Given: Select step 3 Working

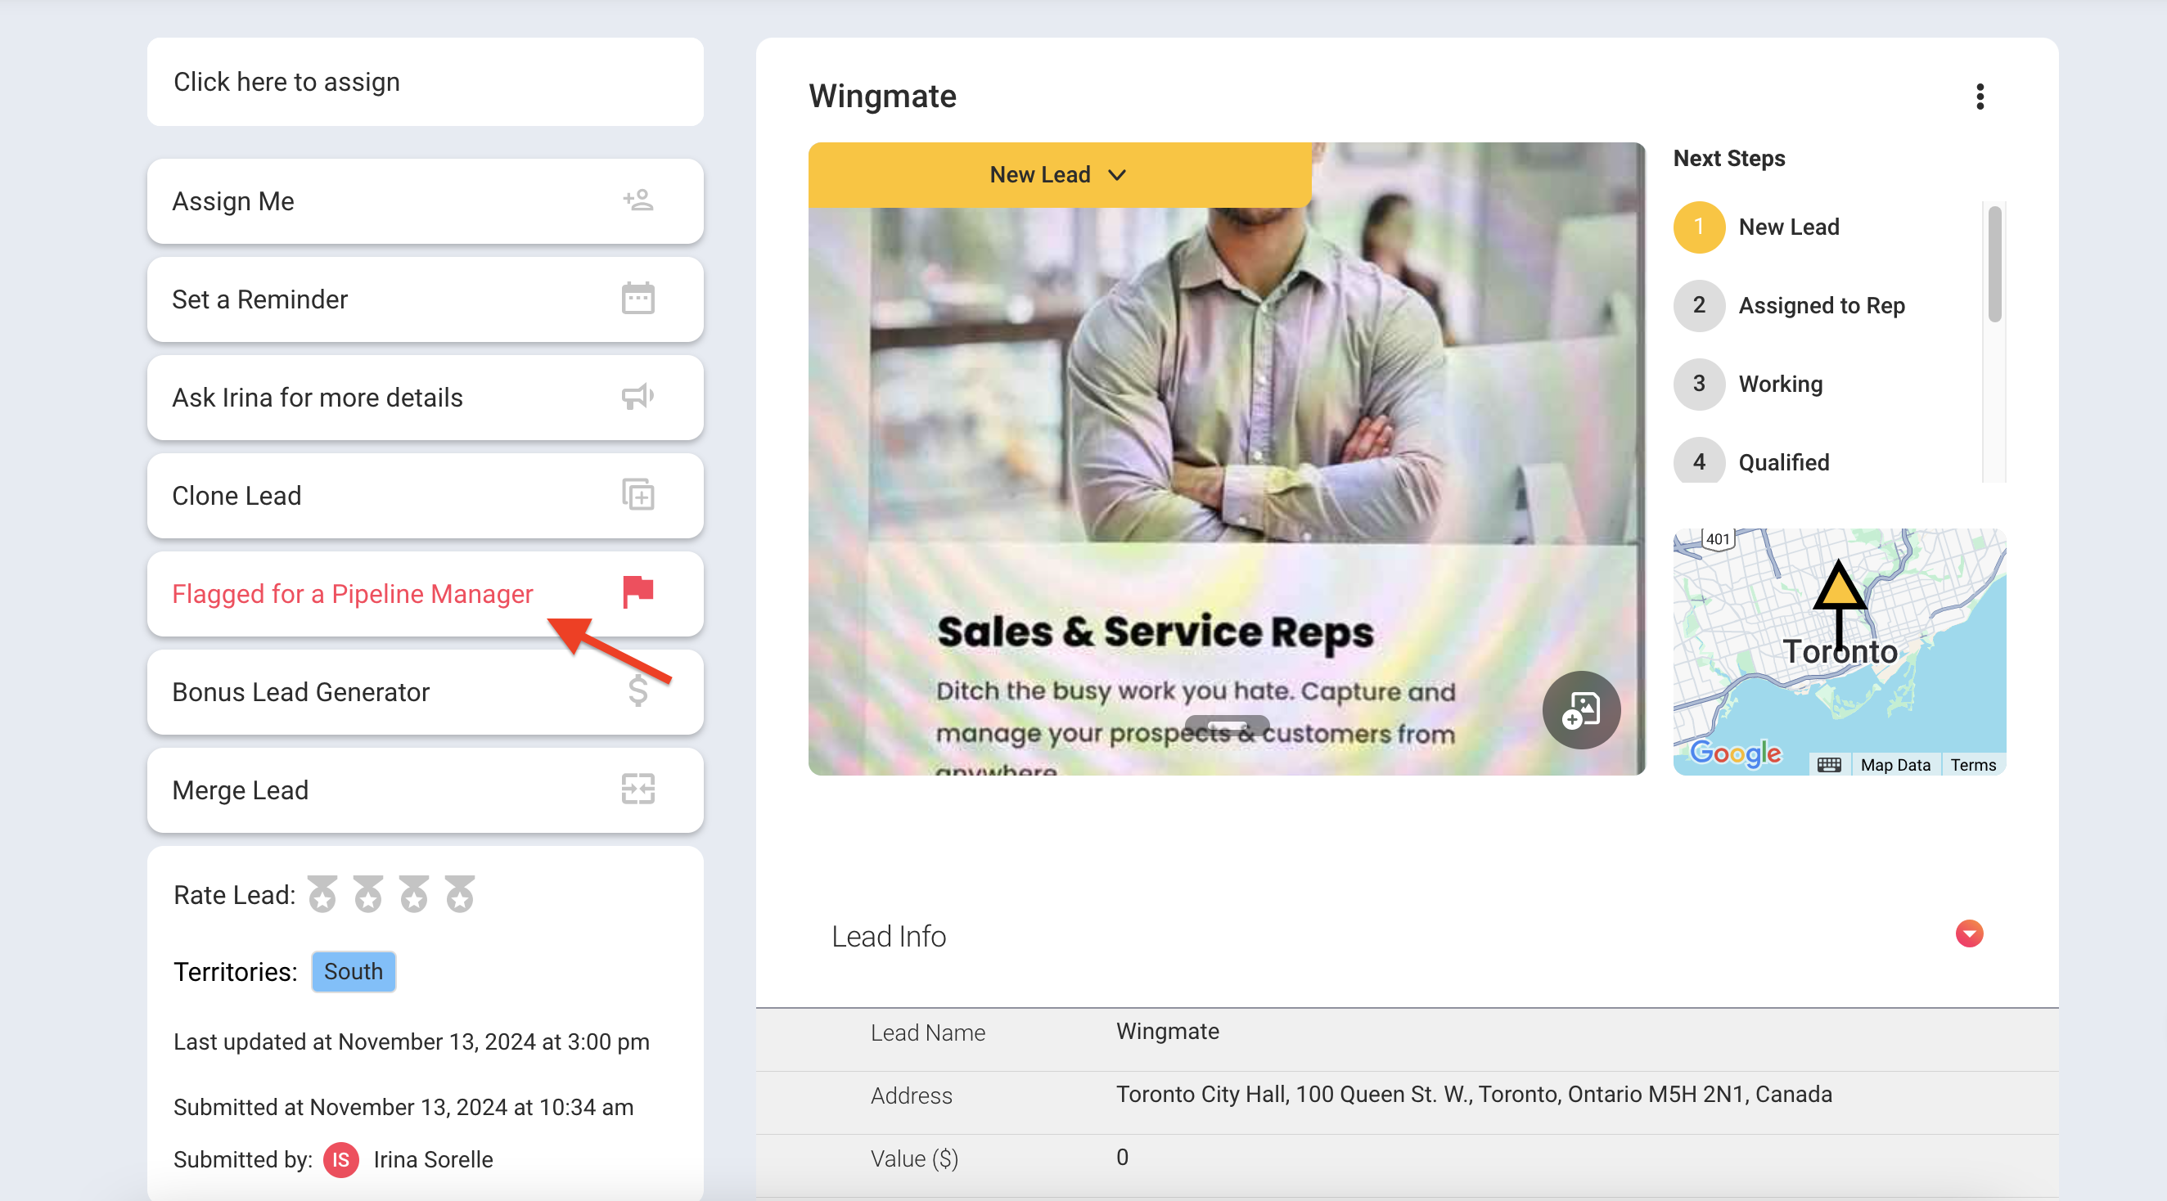Looking at the screenshot, I should tap(1748, 384).
